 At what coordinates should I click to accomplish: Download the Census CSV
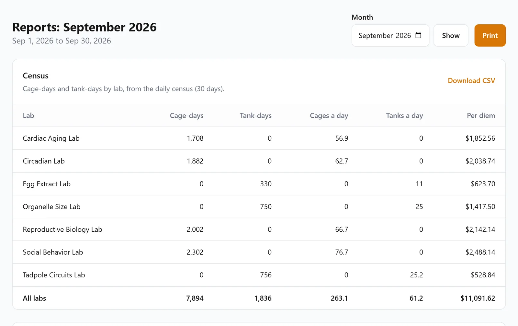pos(471,81)
